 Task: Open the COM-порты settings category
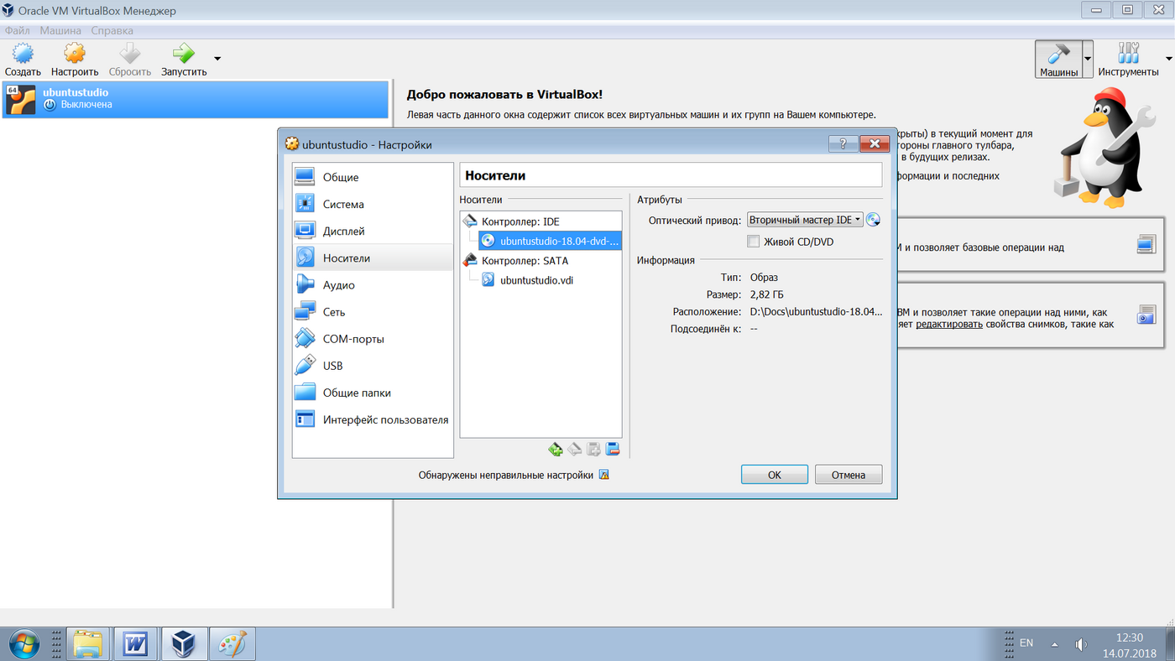373,339
